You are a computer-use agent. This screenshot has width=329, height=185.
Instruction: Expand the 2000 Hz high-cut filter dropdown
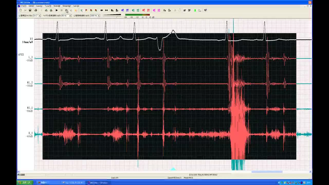pyautogui.click(x=99, y=16)
